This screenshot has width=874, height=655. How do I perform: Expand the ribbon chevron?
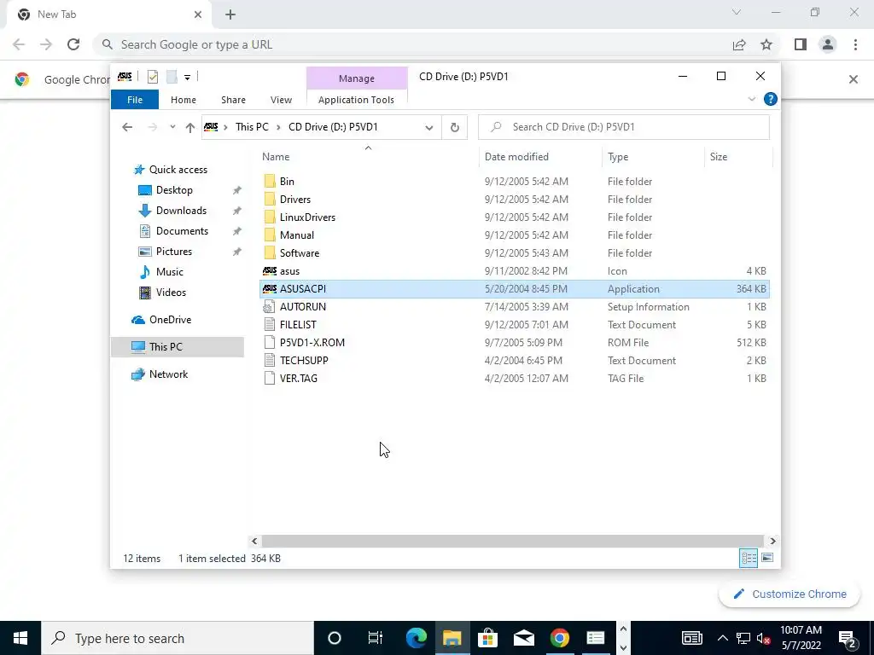pyautogui.click(x=752, y=99)
